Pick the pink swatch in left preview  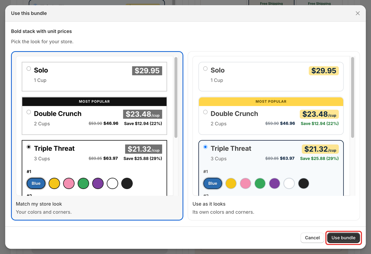pos(69,183)
